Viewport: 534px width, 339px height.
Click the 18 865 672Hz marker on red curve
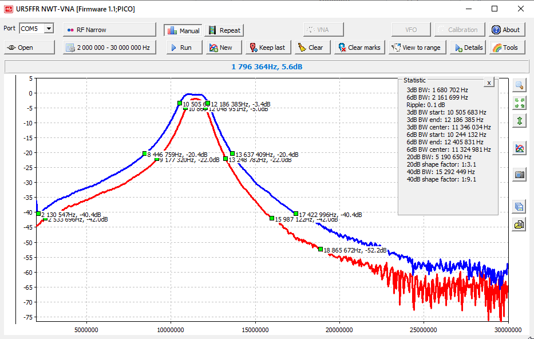[321, 249]
